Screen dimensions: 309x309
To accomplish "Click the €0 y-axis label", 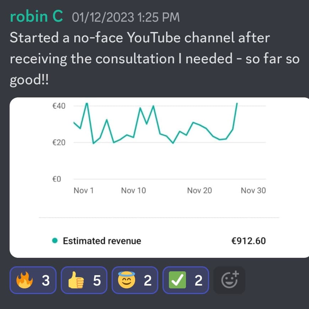I will (57, 179).
